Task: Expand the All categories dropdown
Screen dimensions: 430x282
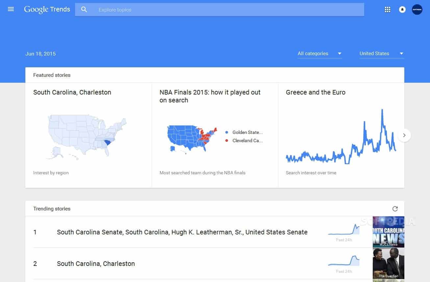Action: [319, 54]
